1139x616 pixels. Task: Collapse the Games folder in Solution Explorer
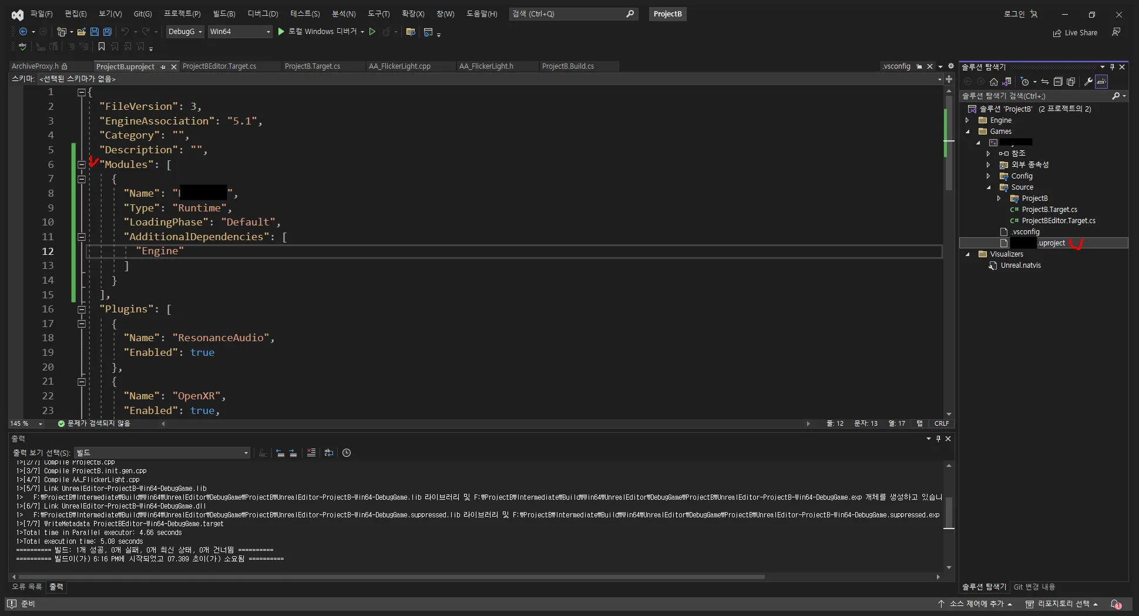click(967, 132)
